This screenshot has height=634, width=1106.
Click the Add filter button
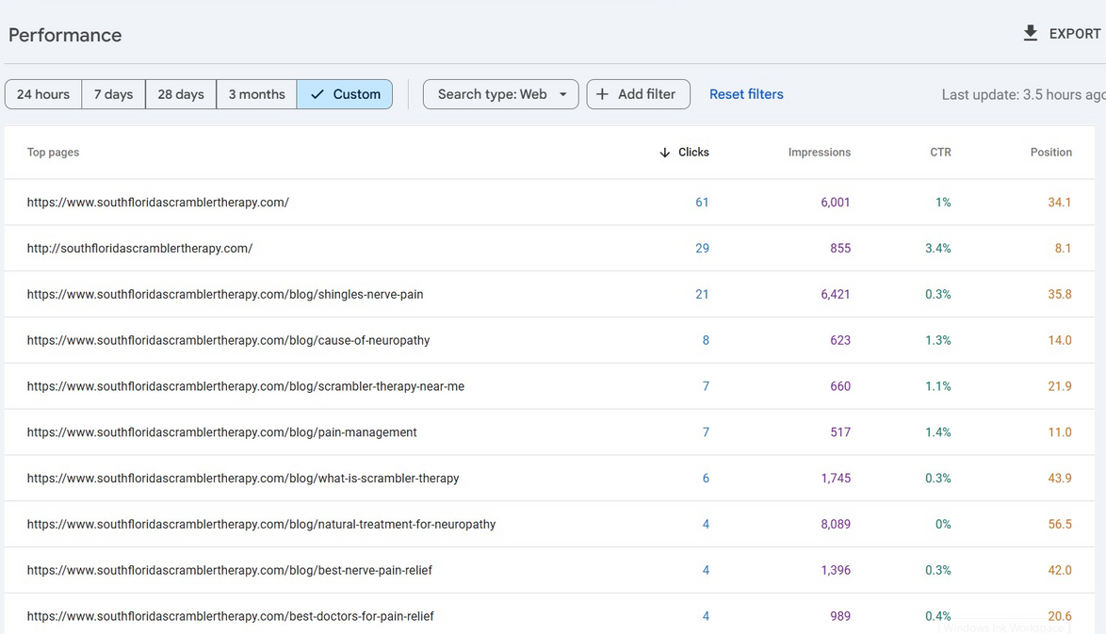pos(639,94)
